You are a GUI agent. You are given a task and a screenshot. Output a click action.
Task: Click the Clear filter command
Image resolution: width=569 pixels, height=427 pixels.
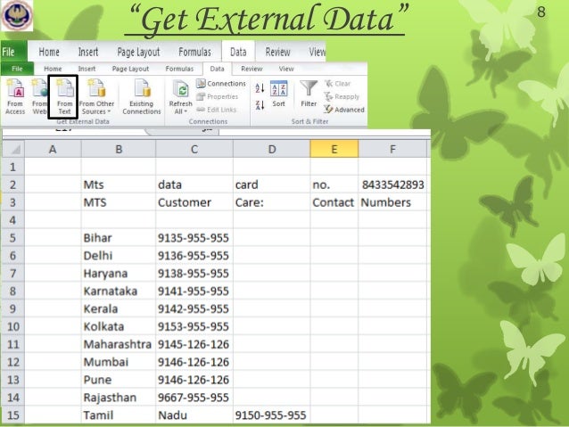click(338, 84)
